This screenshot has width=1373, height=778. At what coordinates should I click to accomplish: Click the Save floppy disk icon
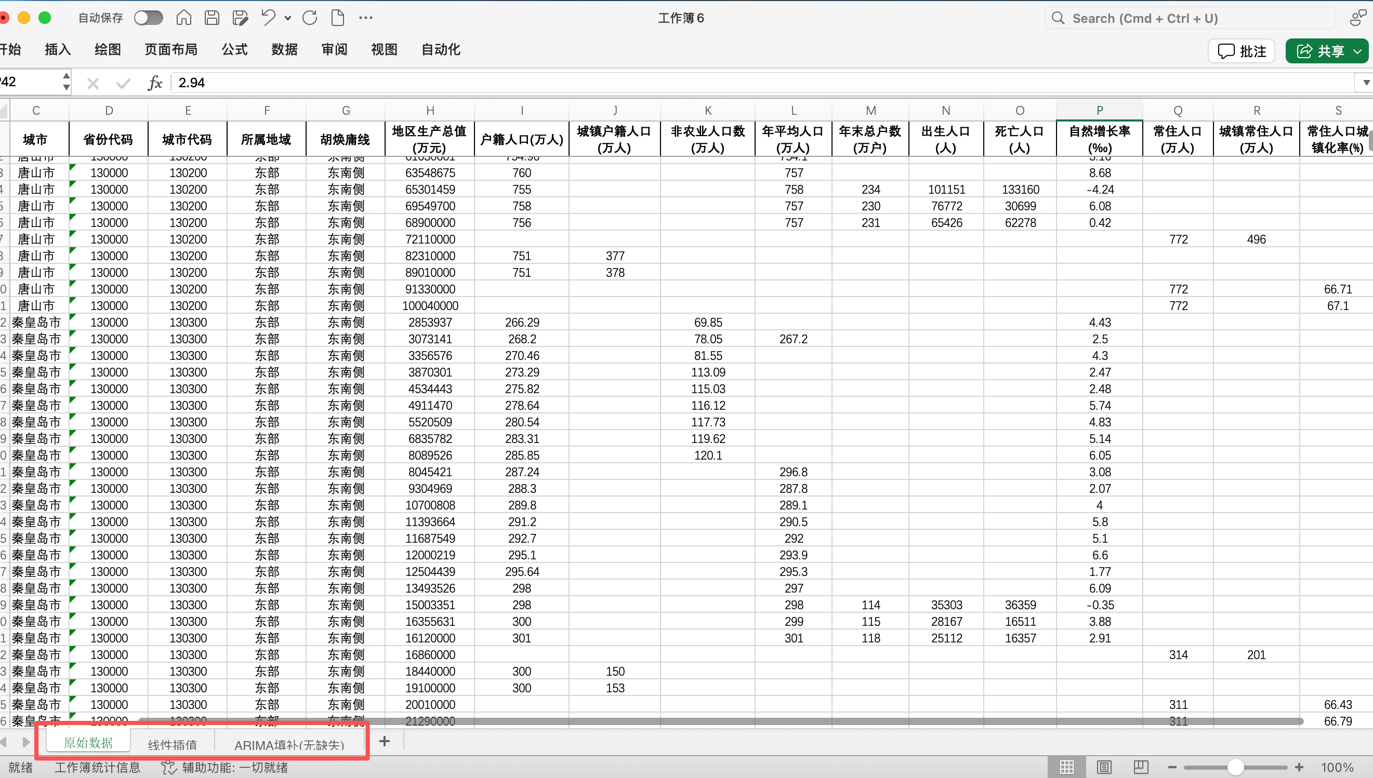(212, 18)
